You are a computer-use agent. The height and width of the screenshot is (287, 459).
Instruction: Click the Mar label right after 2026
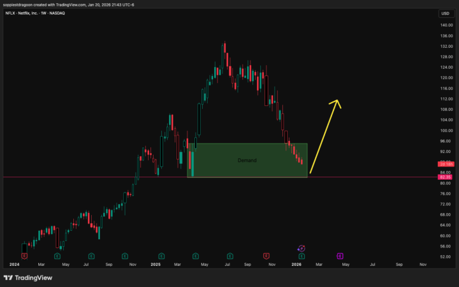tap(319, 265)
